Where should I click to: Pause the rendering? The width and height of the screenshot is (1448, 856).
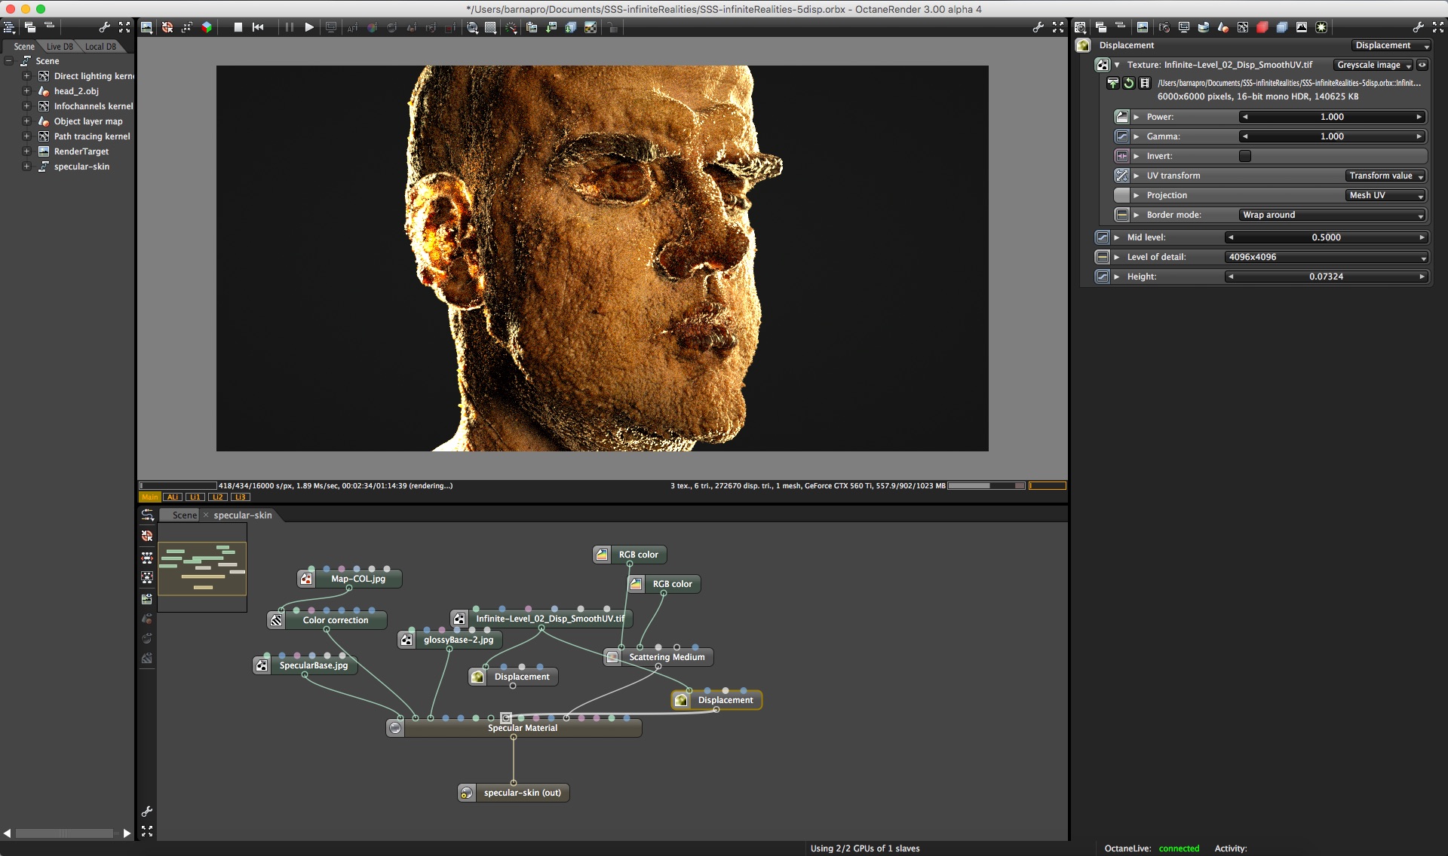coord(289,27)
